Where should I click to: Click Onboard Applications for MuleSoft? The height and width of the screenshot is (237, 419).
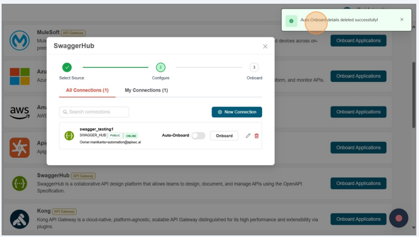(358, 41)
